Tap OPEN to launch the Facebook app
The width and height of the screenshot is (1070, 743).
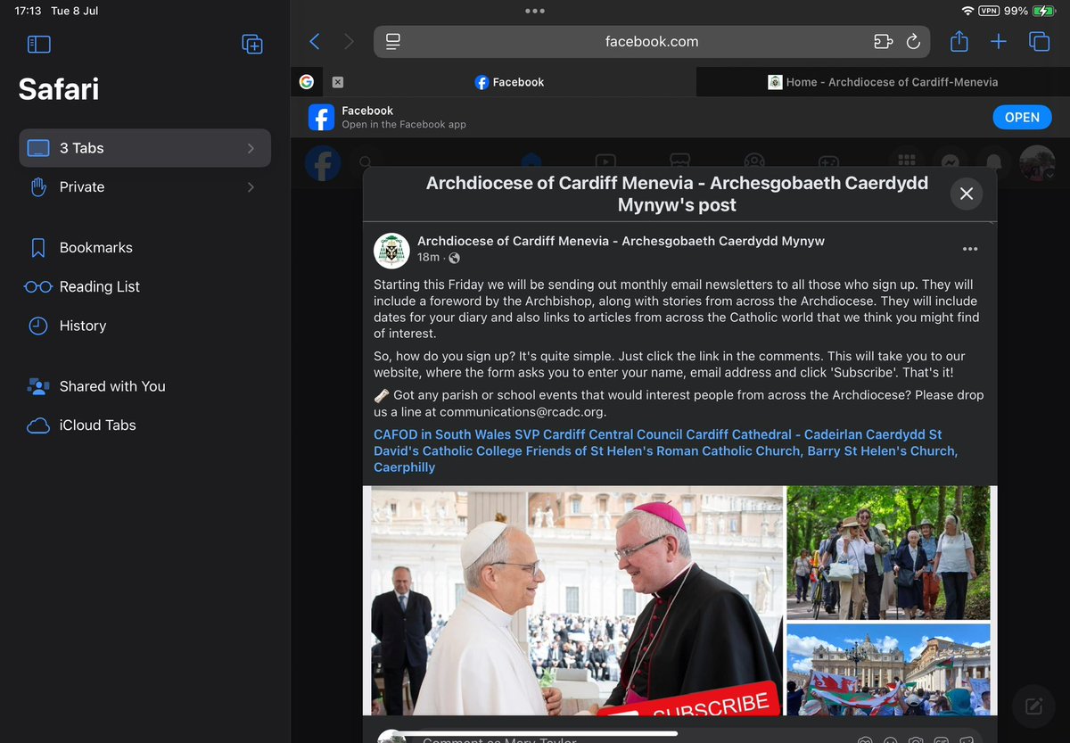(1022, 118)
